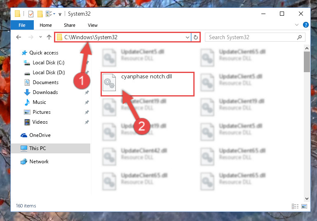
Task: Unpin Downloads from Quick access
Action: point(87,92)
